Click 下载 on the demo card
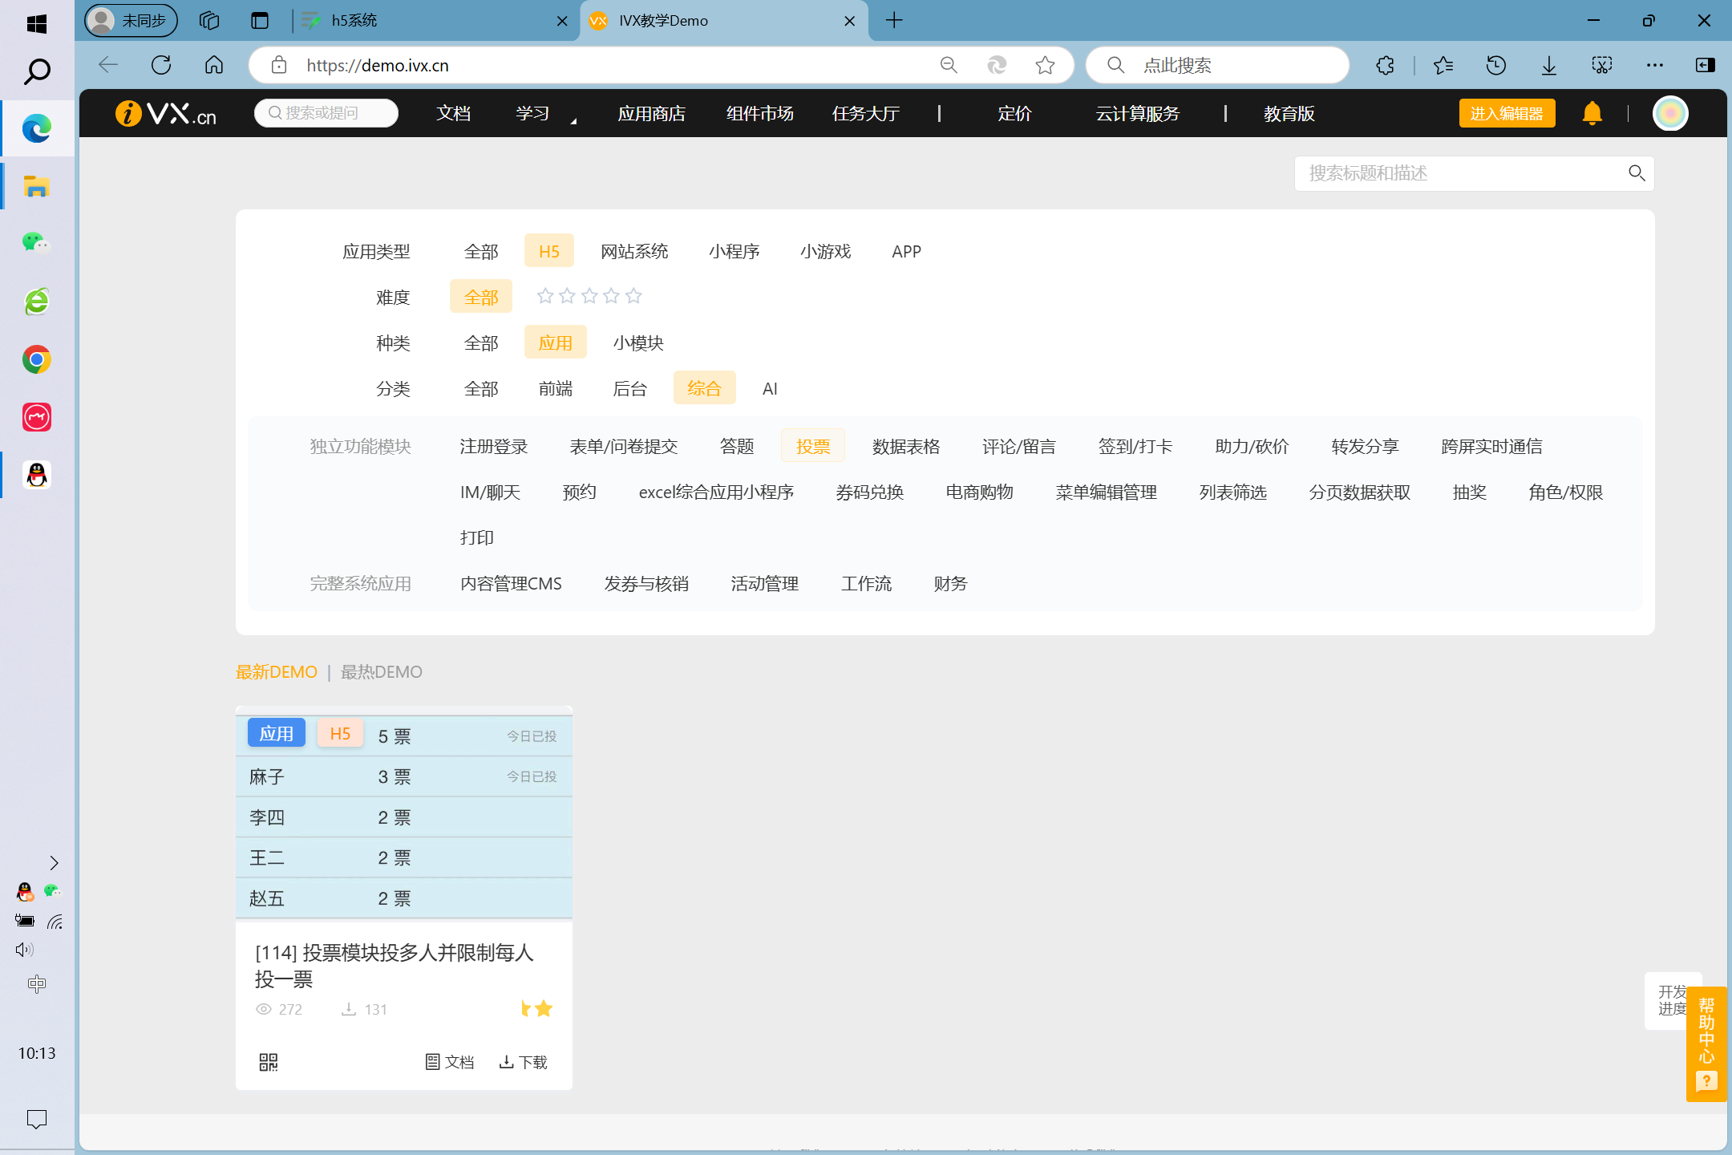The height and width of the screenshot is (1155, 1732). pyautogui.click(x=523, y=1062)
